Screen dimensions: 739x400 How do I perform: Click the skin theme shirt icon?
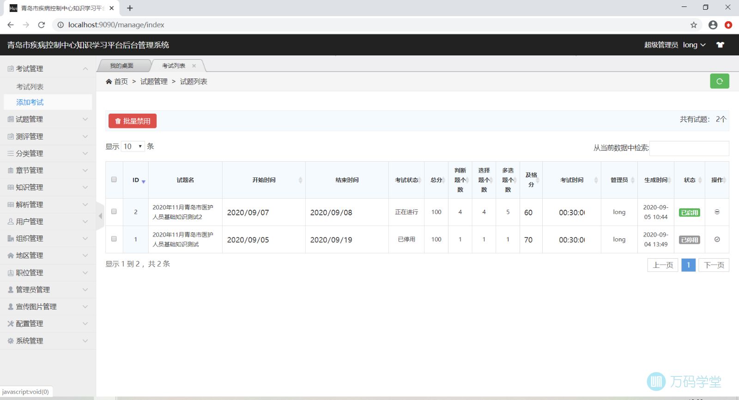(x=720, y=45)
